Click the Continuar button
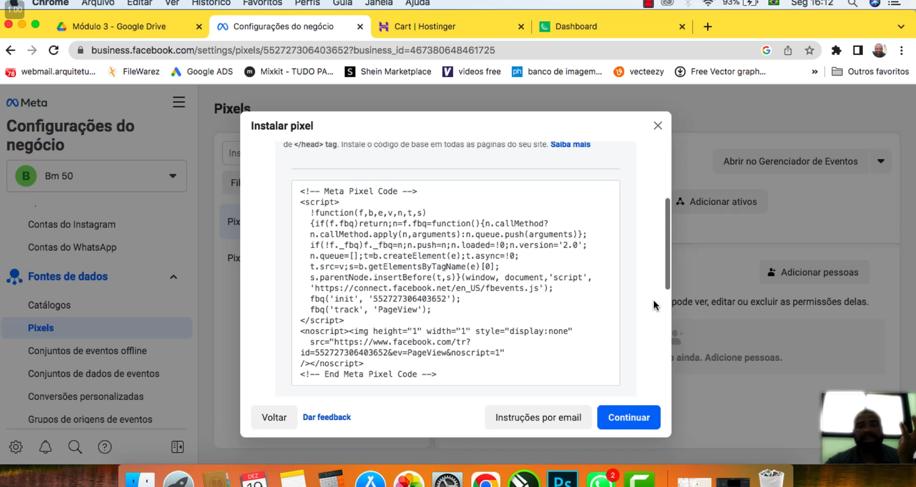Screen dimensions: 916x487 629,417
